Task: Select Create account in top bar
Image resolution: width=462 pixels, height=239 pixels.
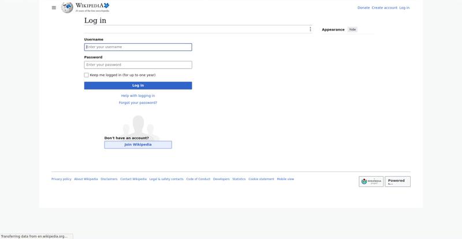Action: (x=384, y=8)
